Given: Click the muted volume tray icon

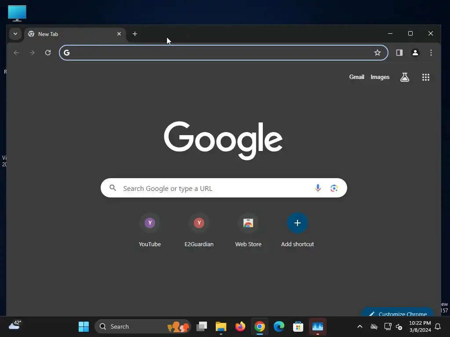Looking at the screenshot, I should click(399, 326).
